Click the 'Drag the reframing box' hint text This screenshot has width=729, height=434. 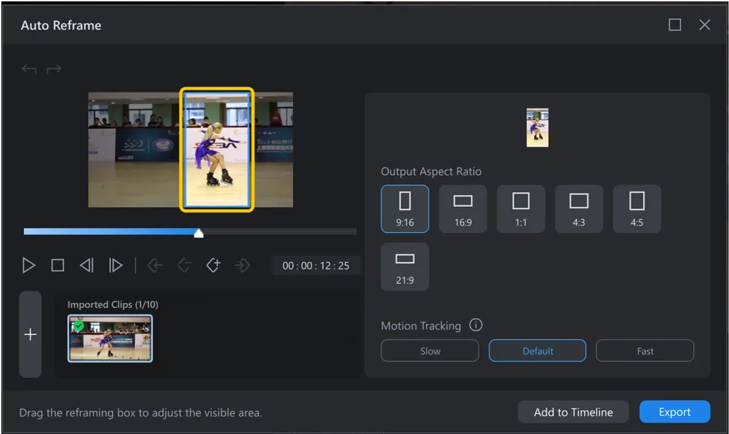click(x=141, y=413)
